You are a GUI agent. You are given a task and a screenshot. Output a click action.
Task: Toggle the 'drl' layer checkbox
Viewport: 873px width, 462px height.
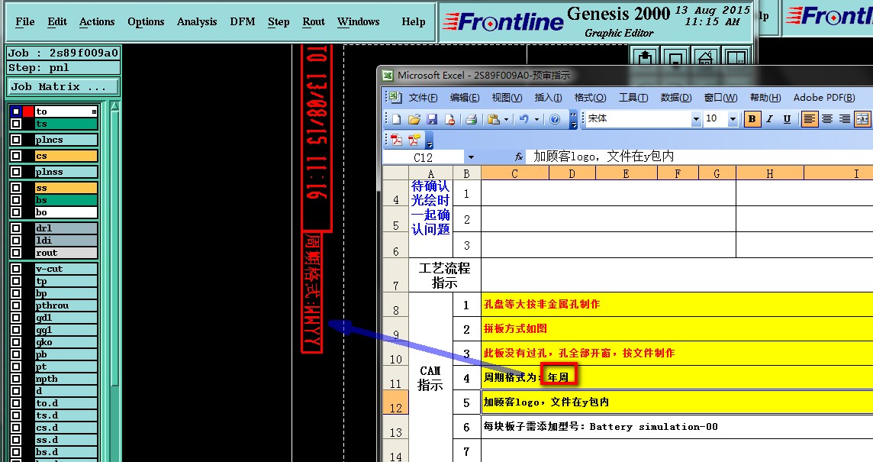[x=15, y=228]
